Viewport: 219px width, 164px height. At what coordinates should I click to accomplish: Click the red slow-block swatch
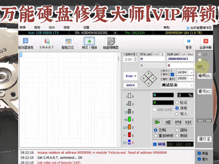pos(129,135)
